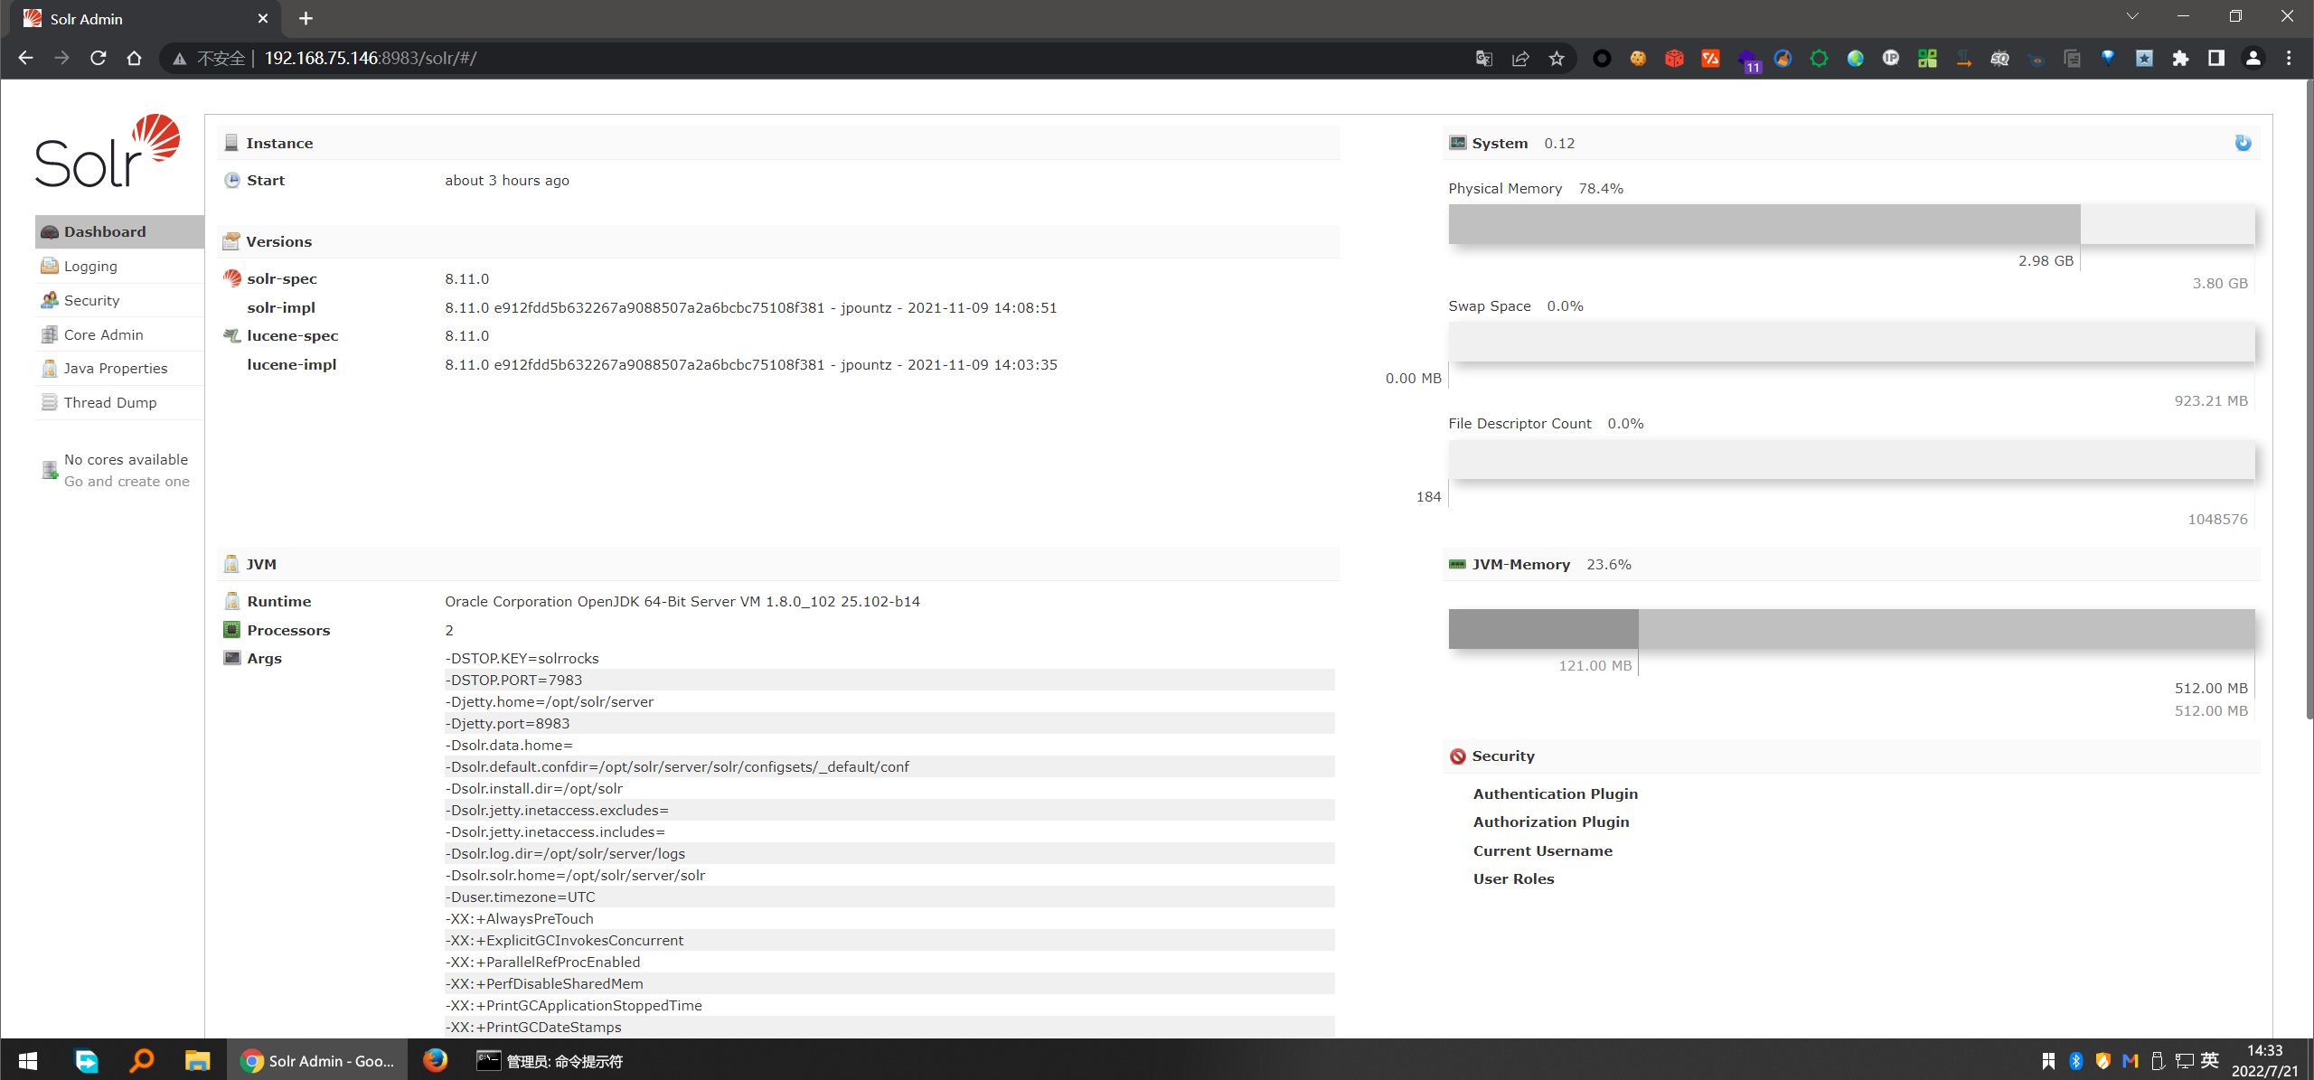Select the -DSTOP.PORT=7983 argument text
Screen dimensions: 2314x1080
click(513, 680)
